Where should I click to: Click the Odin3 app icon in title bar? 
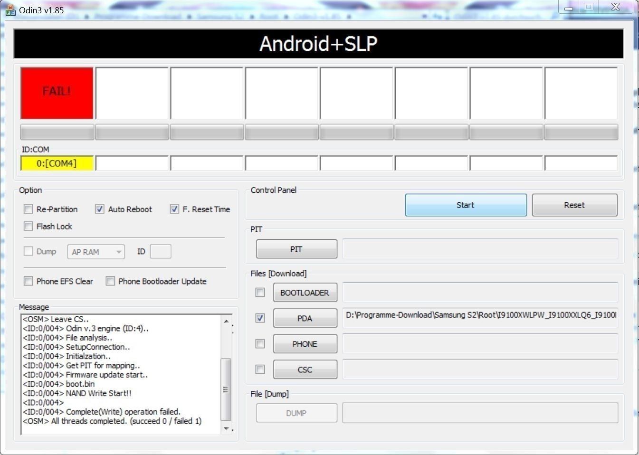tap(10, 9)
